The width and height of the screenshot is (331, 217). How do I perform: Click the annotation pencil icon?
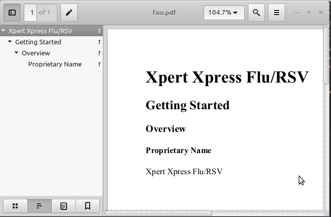pos(69,13)
